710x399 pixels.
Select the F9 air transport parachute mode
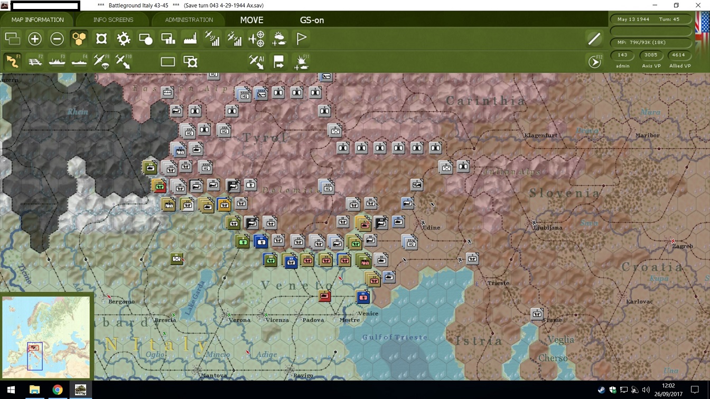click(x=101, y=61)
